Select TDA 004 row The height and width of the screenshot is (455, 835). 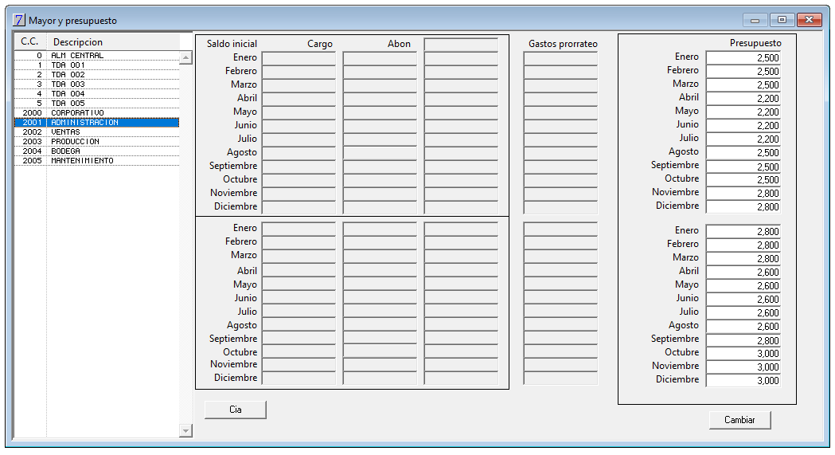(96, 94)
